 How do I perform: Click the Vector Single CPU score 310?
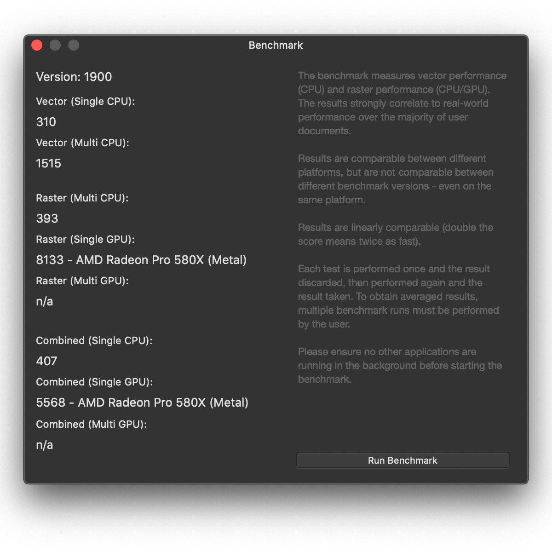pos(46,122)
